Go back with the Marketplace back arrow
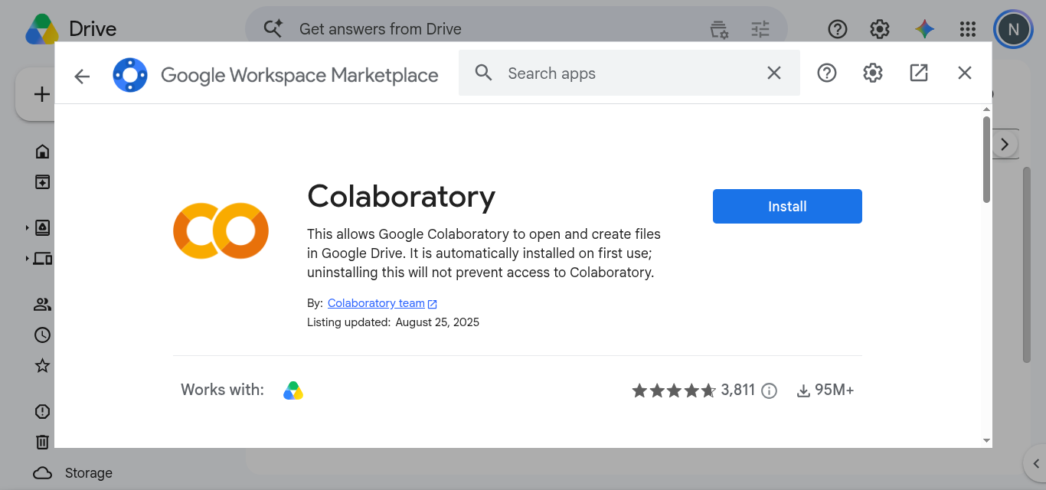1046x490 pixels. pyautogui.click(x=82, y=76)
